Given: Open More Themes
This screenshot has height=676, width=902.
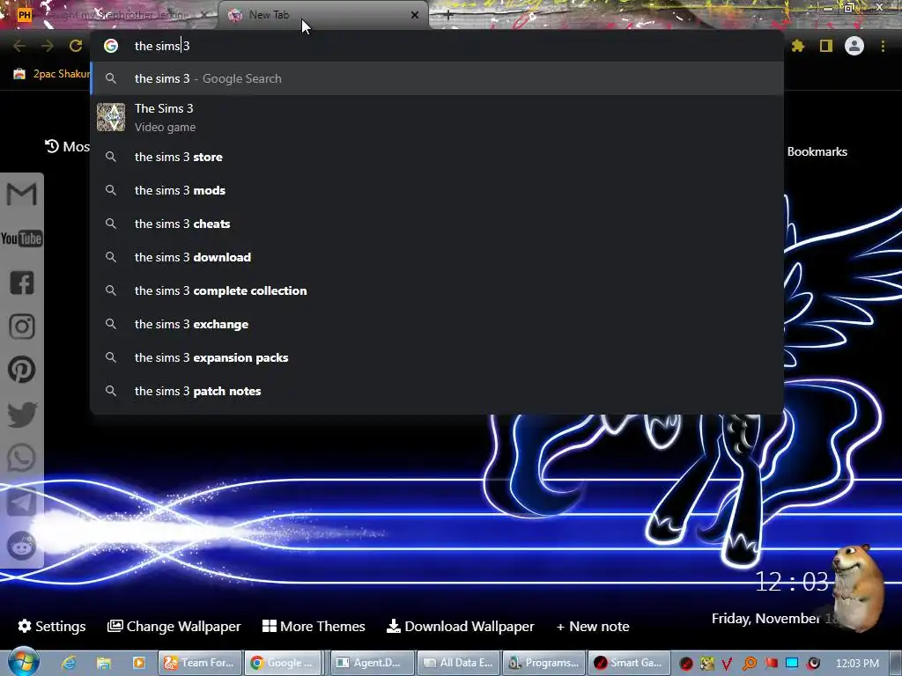Looking at the screenshot, I should (314, 626).
